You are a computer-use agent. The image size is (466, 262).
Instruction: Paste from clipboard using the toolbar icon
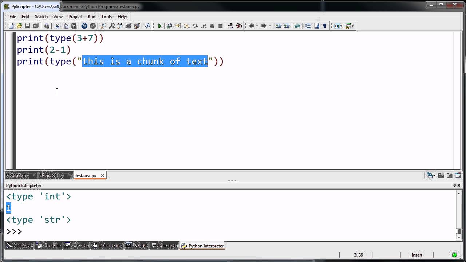[74, 26]
